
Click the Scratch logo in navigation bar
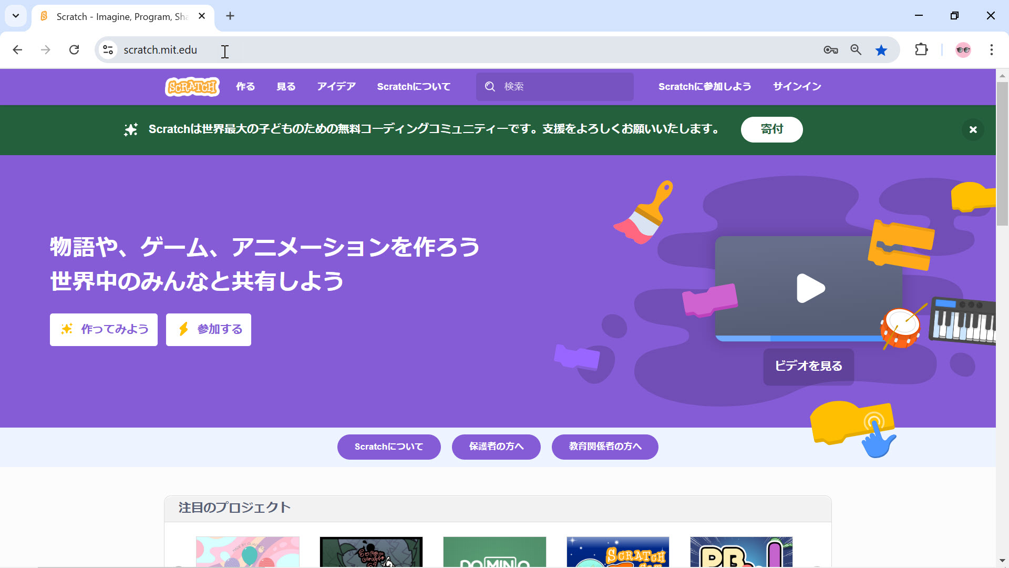(192, 86)
